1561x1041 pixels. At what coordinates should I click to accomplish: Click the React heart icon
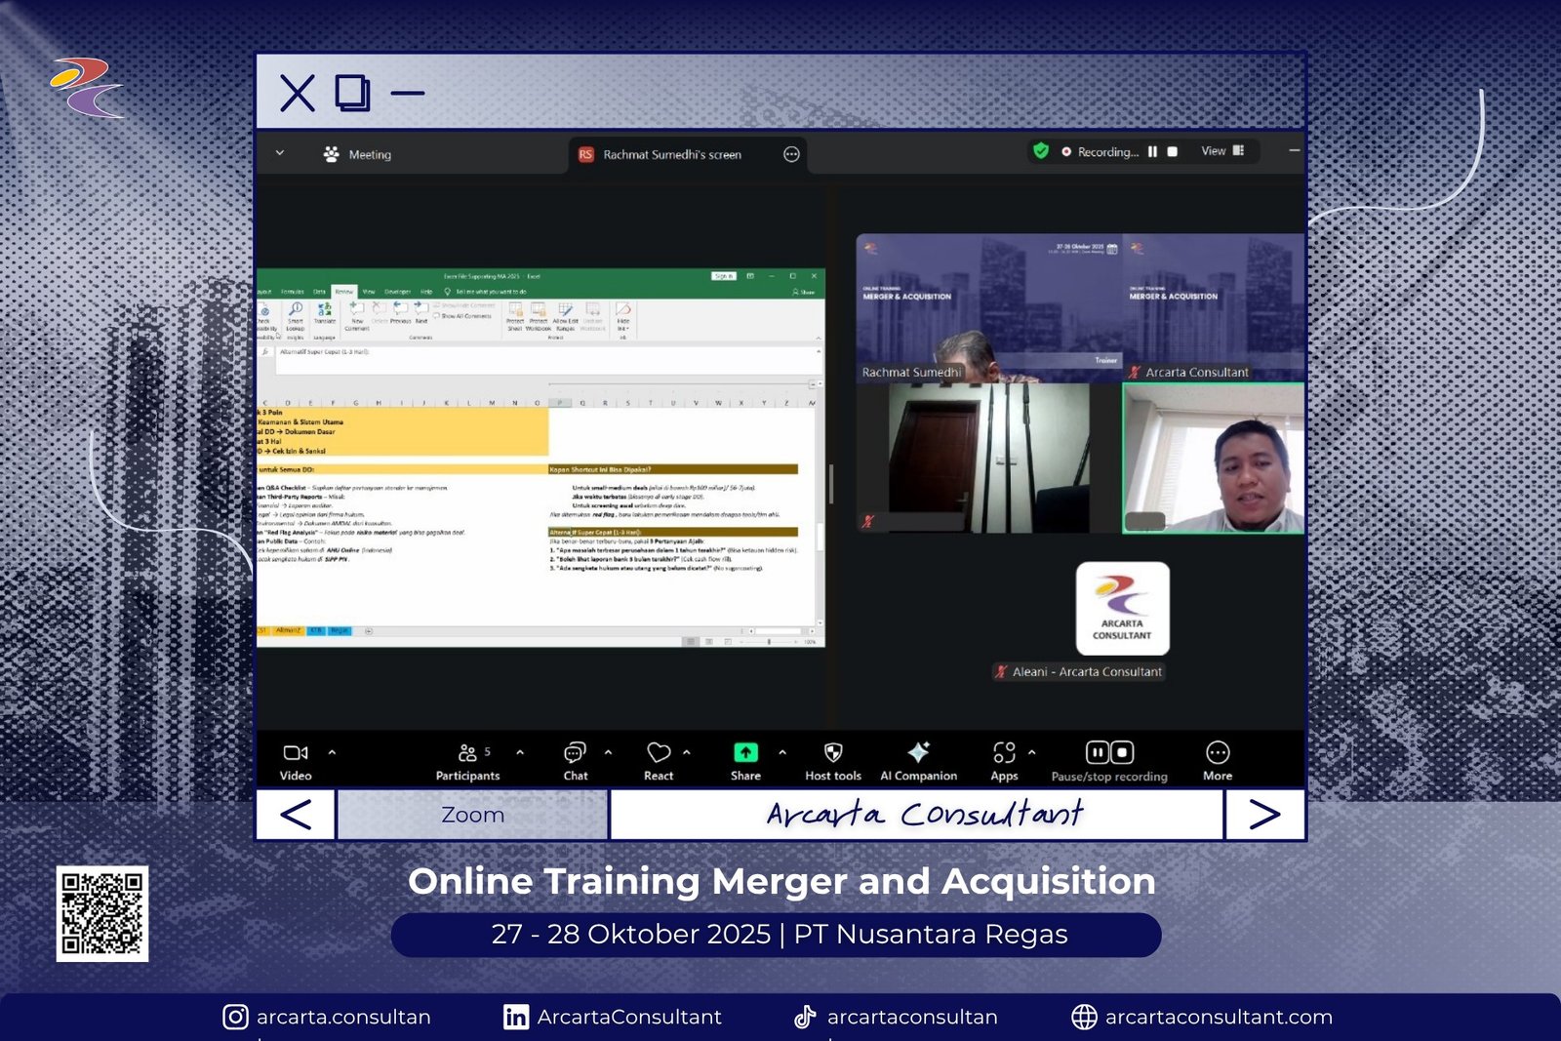click(659, 753)
